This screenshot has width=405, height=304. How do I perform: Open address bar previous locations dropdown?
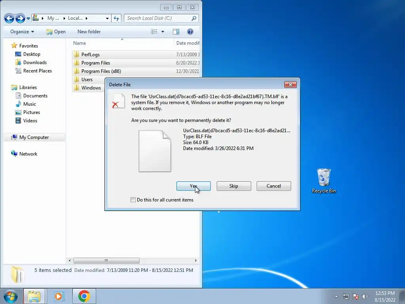pyautogui.click(x=107, y=18)
